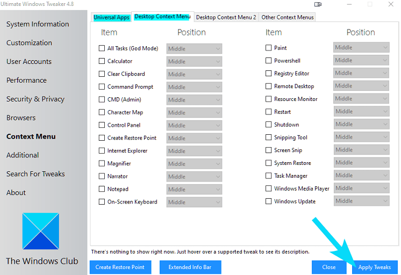Enable Command Prompt checkbox

tap(102, 86)
